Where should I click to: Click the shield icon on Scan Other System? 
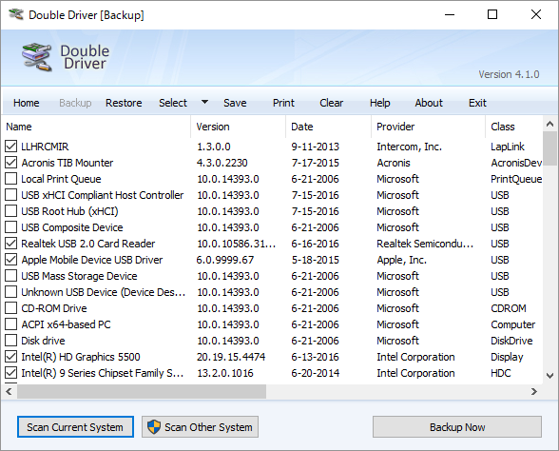coord(154,426)
